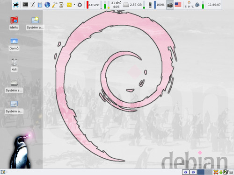
Task: Open the Domů home folder icon
Action: (x=14, y=44)
